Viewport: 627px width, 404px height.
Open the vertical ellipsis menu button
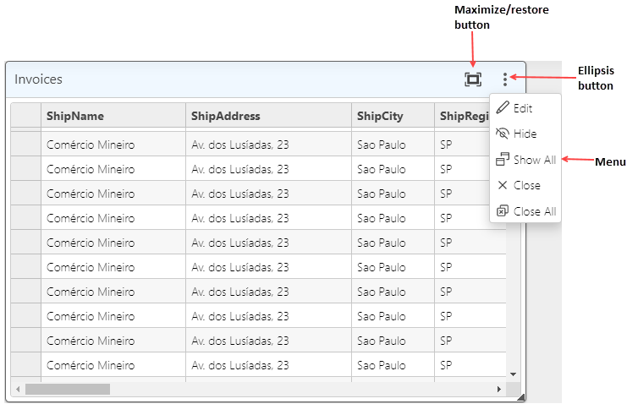click(505, 79)
